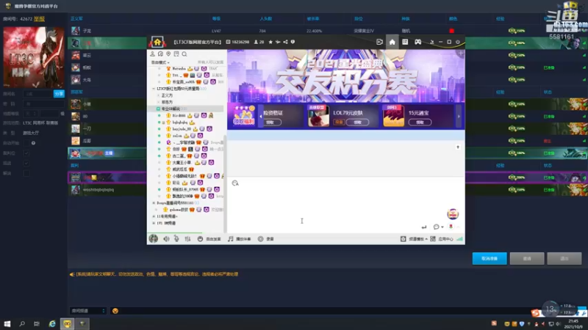Start 录音 recording
Image resolution: width=588 pixels, height=330 pixels.
[266, 239]
